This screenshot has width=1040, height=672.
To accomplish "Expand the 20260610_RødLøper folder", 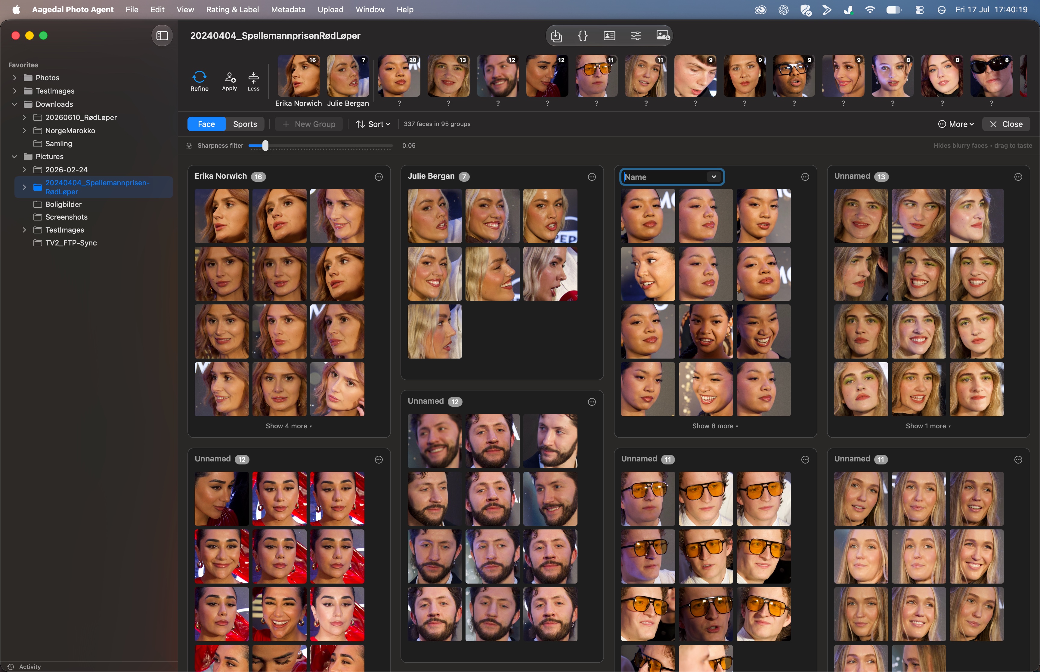I will tap(24, 117).
